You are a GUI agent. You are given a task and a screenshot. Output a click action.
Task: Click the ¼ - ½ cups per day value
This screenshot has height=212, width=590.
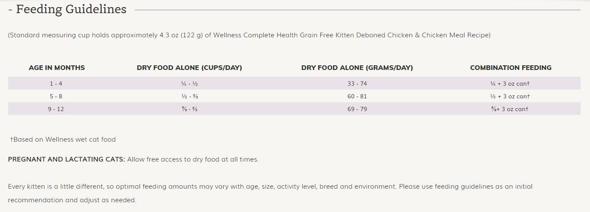coord(189,84)
